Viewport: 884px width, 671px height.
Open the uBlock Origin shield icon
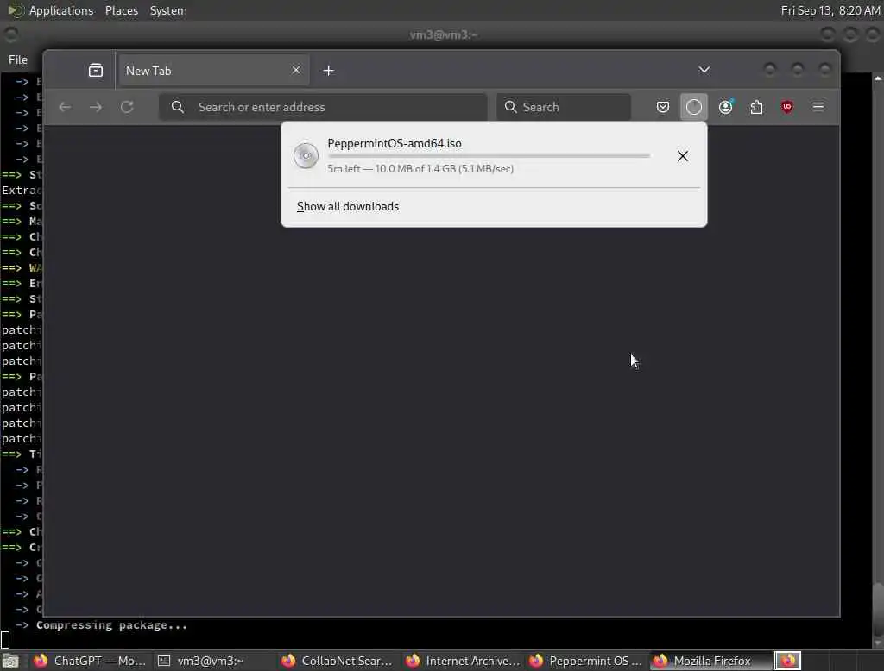(x=787, y=107)
